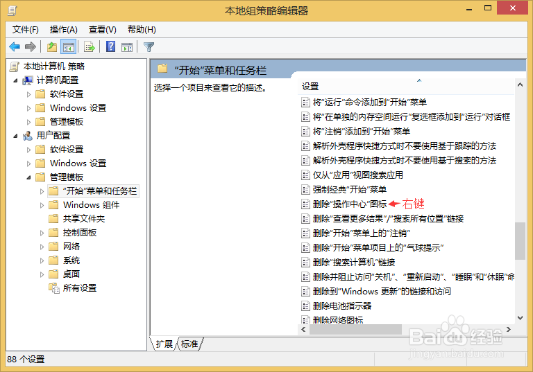
Task: Click the 本地计算机 策略 scroll icon
Action: (x=14, y=67)
